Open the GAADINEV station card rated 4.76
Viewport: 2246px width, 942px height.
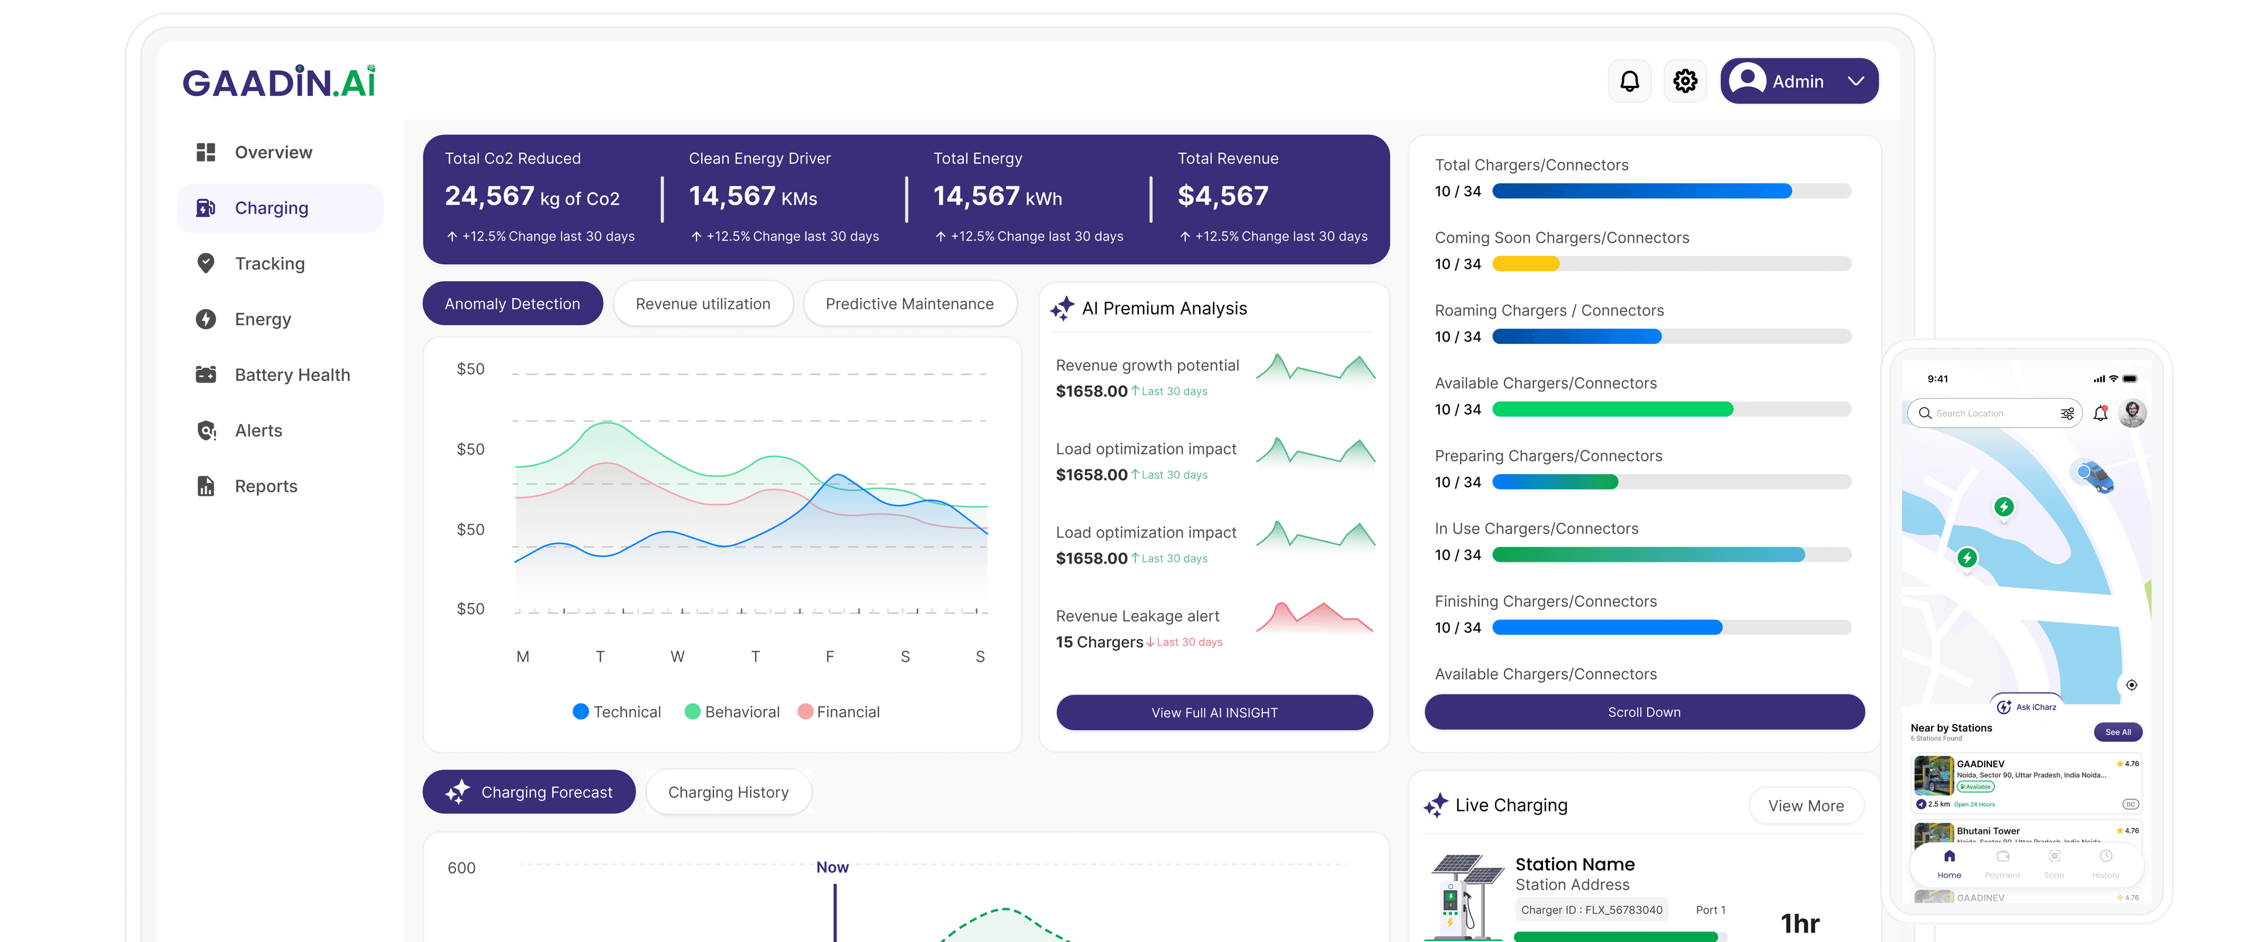click(2027, 784)
